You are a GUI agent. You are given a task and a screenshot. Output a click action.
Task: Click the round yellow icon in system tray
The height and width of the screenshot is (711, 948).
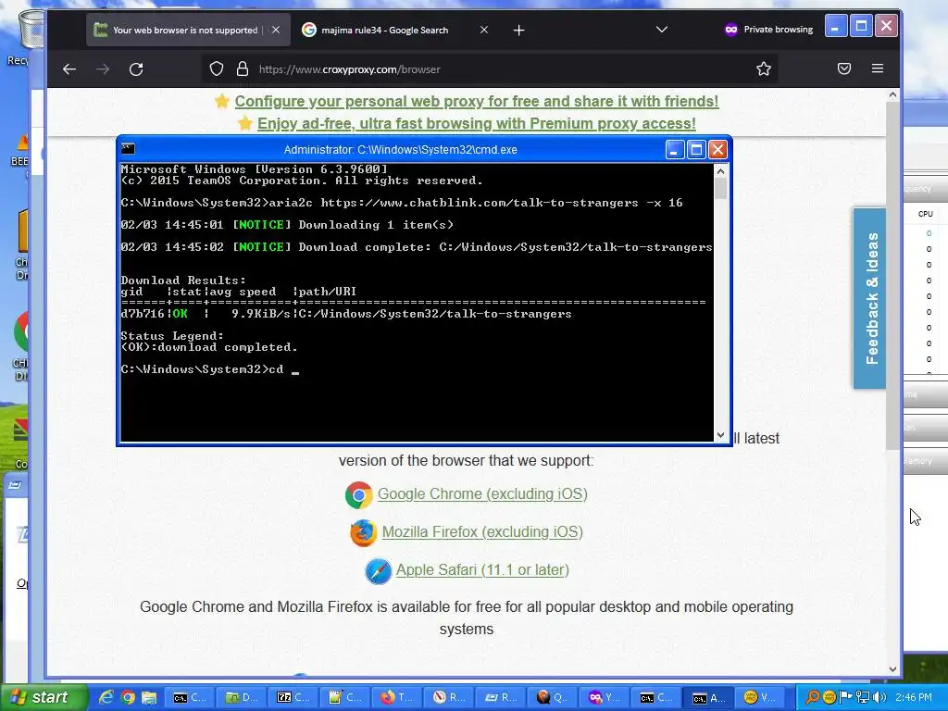click(829, 698)
